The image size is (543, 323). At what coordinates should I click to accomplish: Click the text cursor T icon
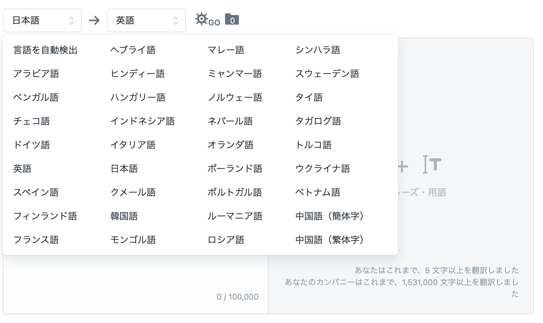[432, 164]
